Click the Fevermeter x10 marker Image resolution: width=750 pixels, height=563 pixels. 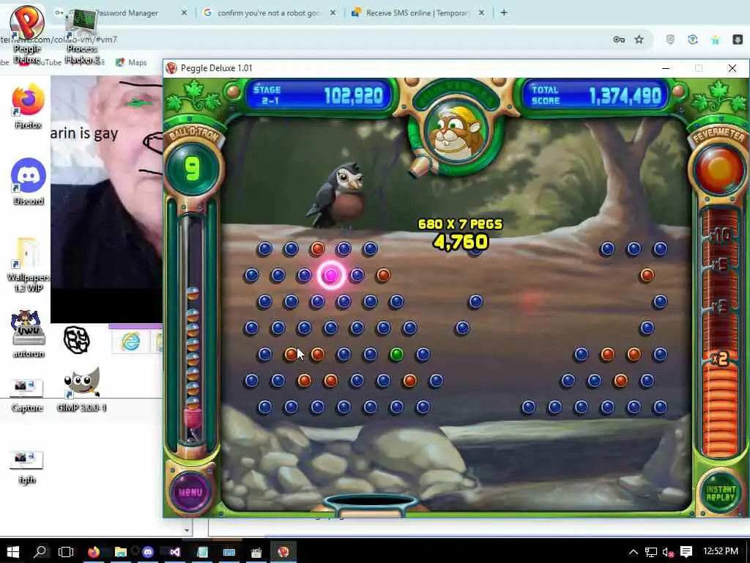(719, 235)
